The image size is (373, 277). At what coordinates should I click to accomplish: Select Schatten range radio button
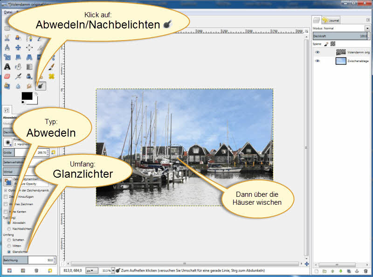coord(9,240)
